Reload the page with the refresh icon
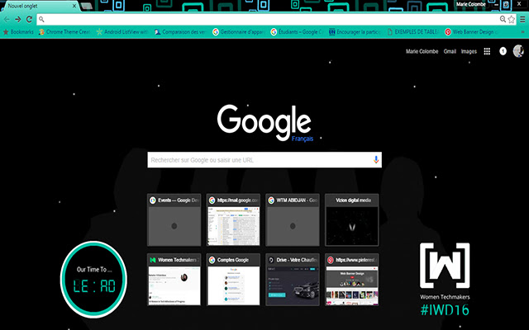 pyautogui.click(x=30, y=20)
